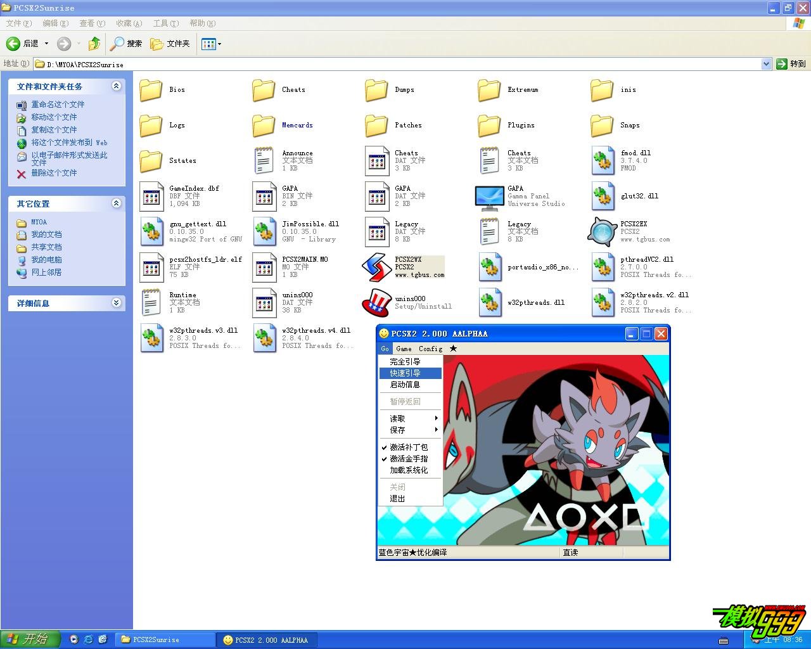
Task: Open the Logs folder
Action: (x=151, y=125)
